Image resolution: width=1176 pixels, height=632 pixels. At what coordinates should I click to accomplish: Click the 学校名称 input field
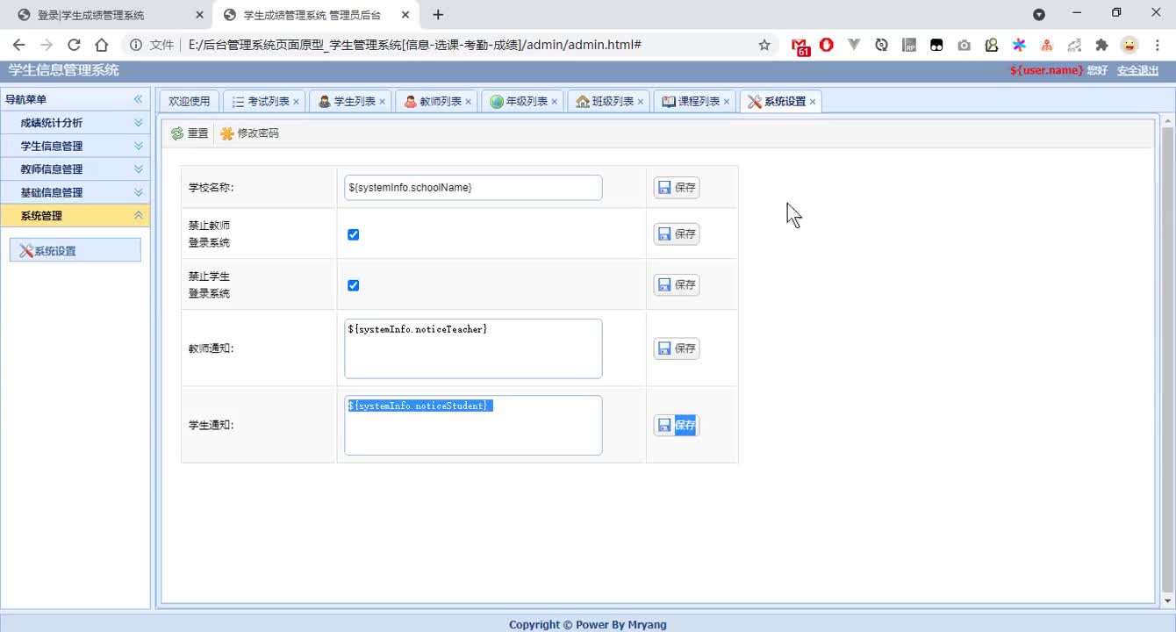coord(473,188)
